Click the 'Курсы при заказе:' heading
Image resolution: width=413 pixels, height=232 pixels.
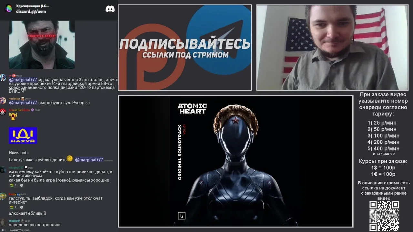point(383,161)
